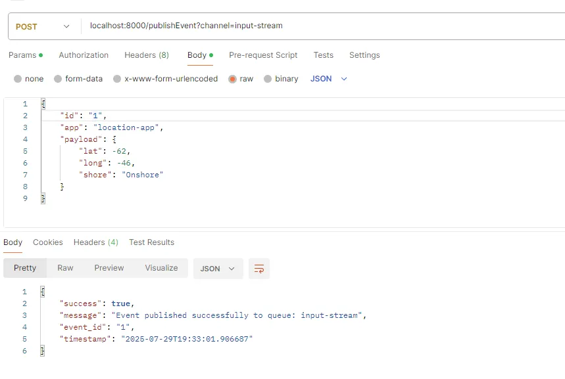565x379 pixels.
Task: Open the request method dropdown showing POST
Action: pyautogui.click(x=42, y=26)
